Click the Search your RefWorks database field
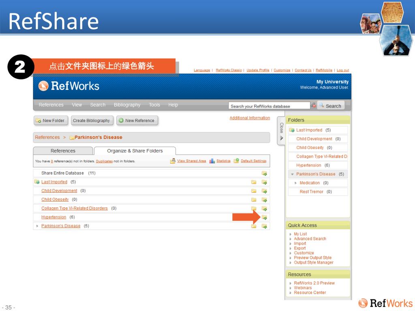415x311 pixels. coord(269,106)
